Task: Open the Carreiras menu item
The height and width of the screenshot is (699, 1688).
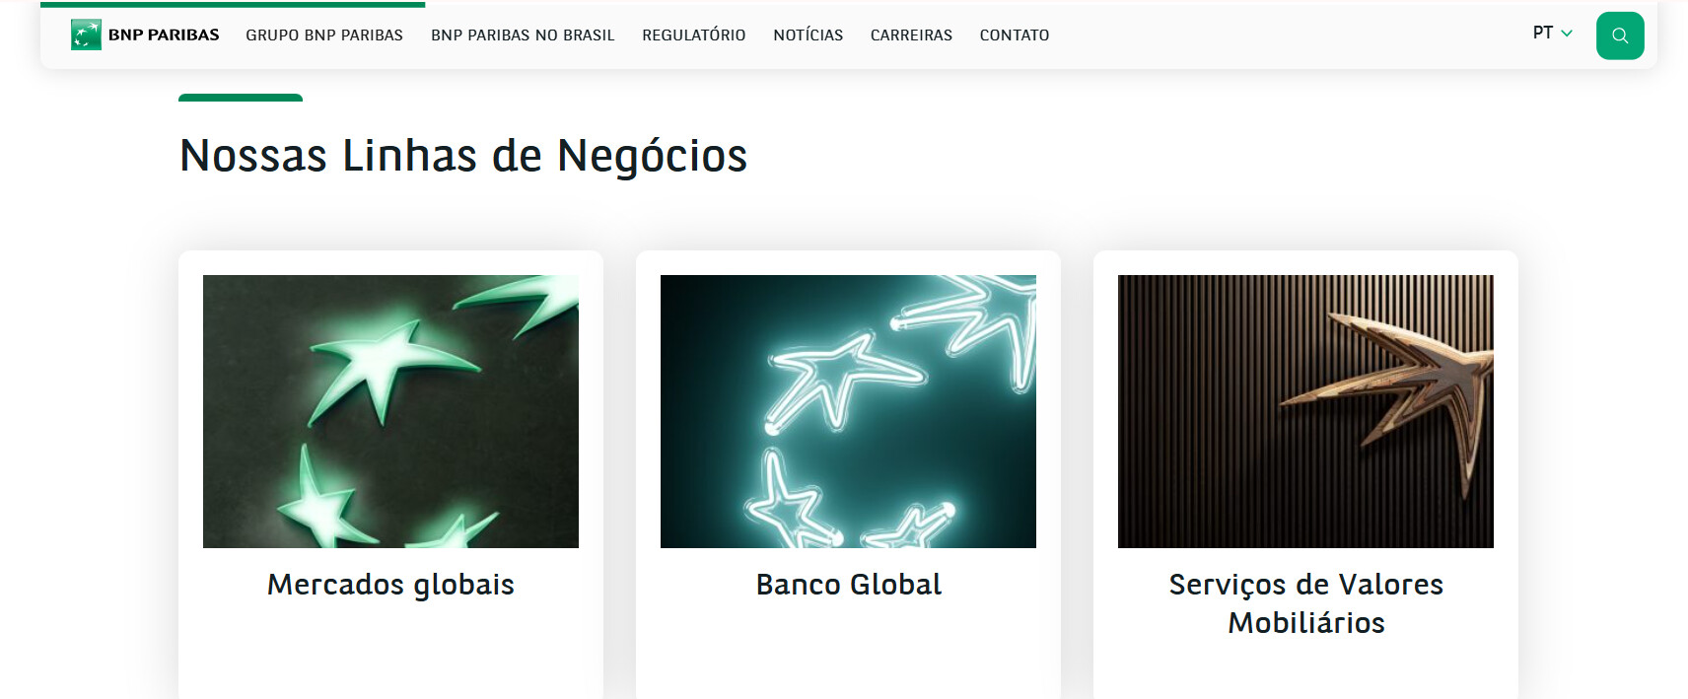Action: click(911, 35)
